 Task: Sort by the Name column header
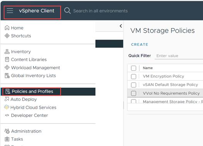point(148,68)
